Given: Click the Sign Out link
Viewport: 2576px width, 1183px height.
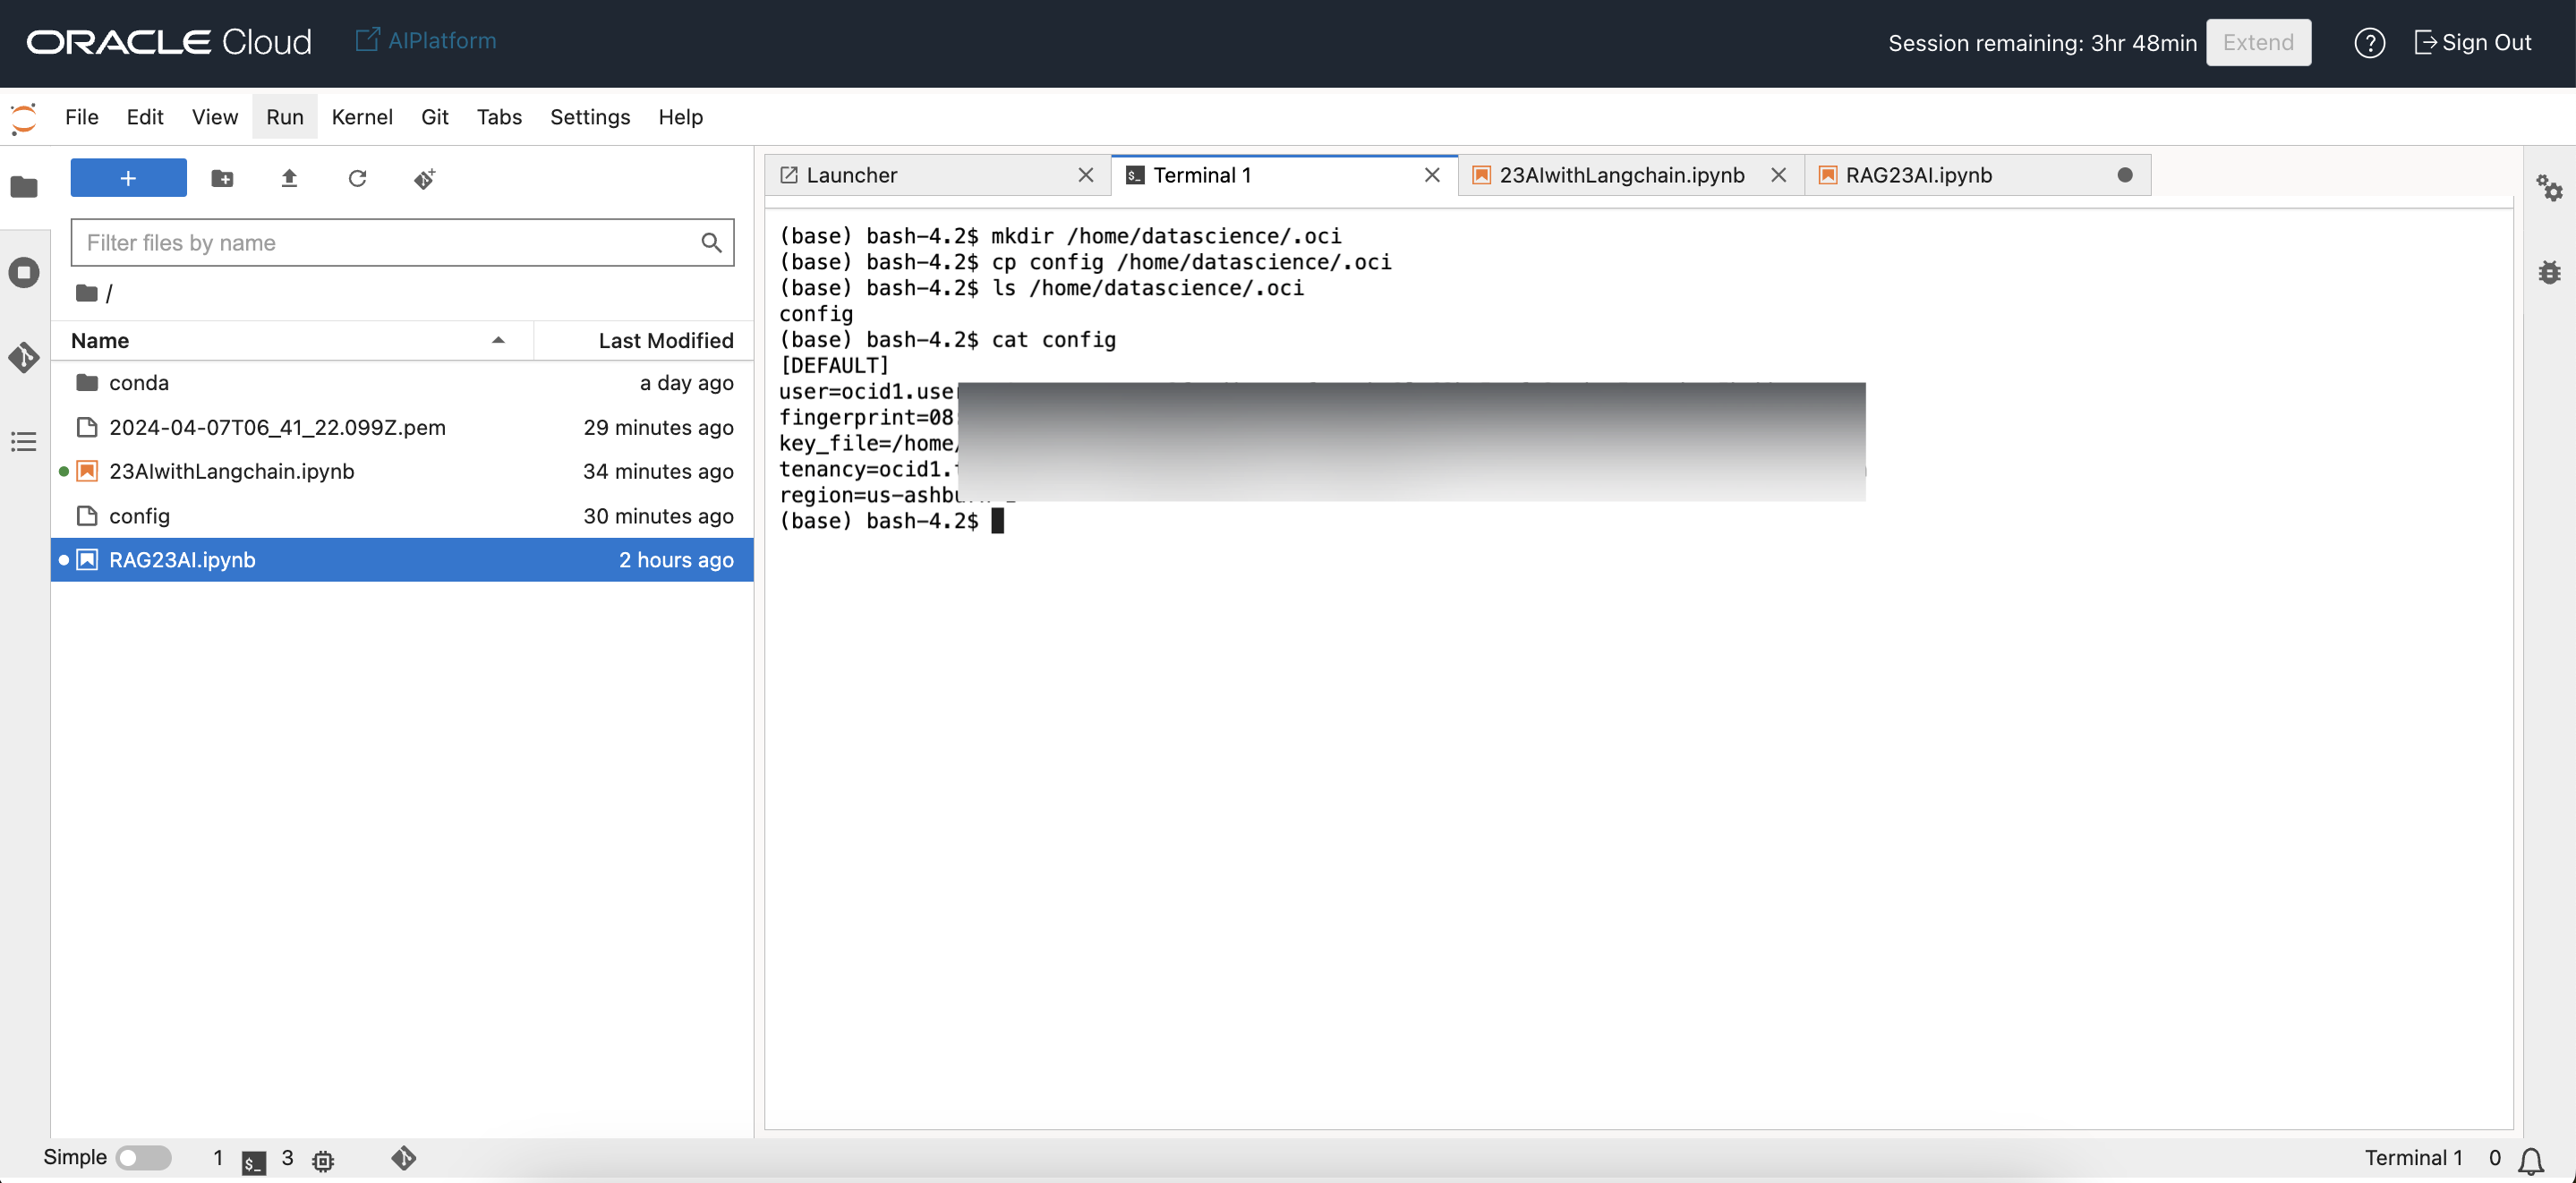Looking at the screenshot, I should coord(2472,42).
